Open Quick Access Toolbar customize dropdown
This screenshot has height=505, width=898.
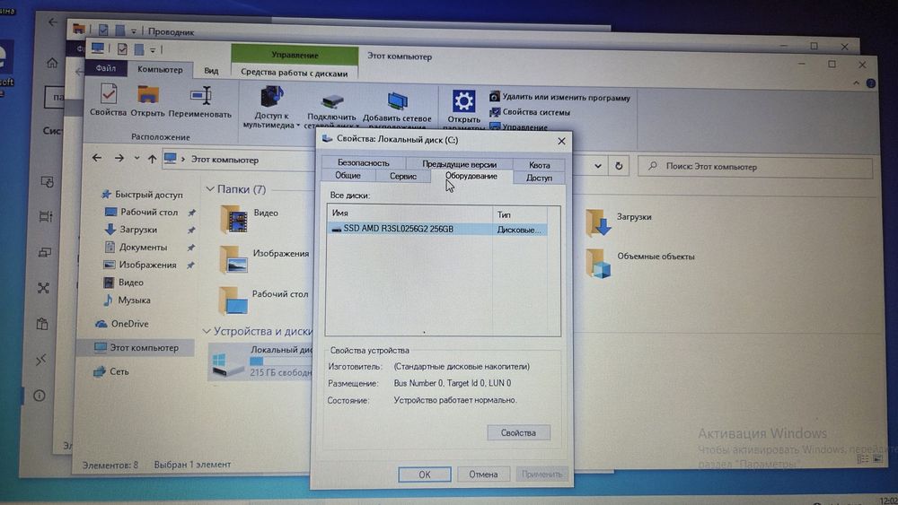click(153, 50)
